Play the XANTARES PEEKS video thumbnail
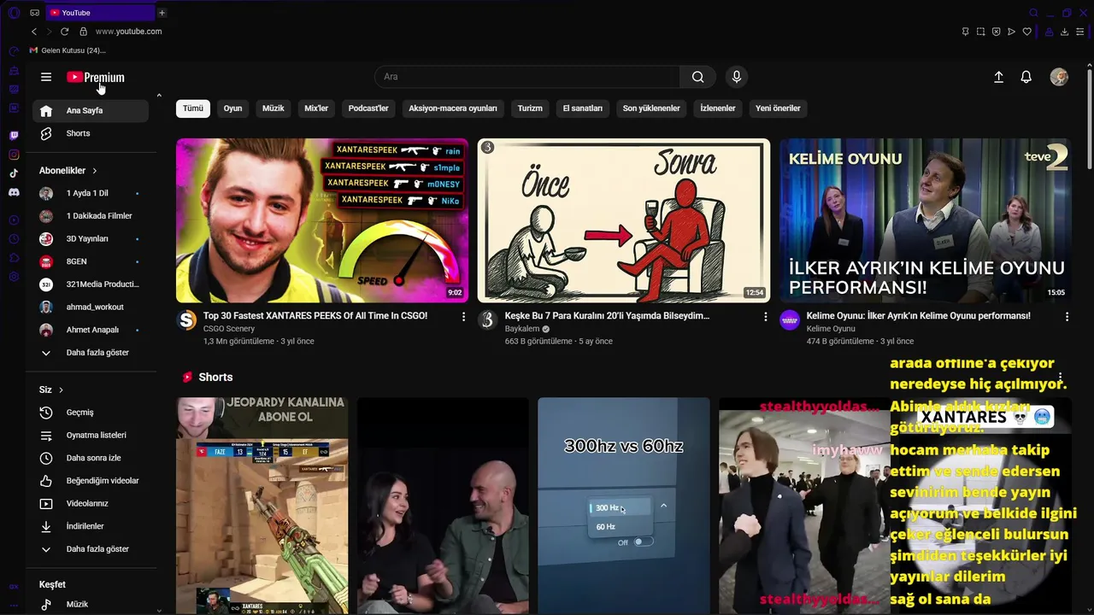 322,220
